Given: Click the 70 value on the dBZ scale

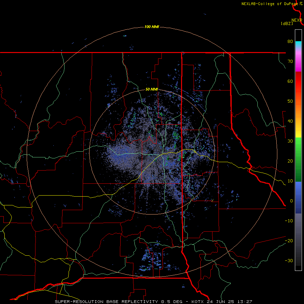Looking at the screenshot, I should pos(290,61).
